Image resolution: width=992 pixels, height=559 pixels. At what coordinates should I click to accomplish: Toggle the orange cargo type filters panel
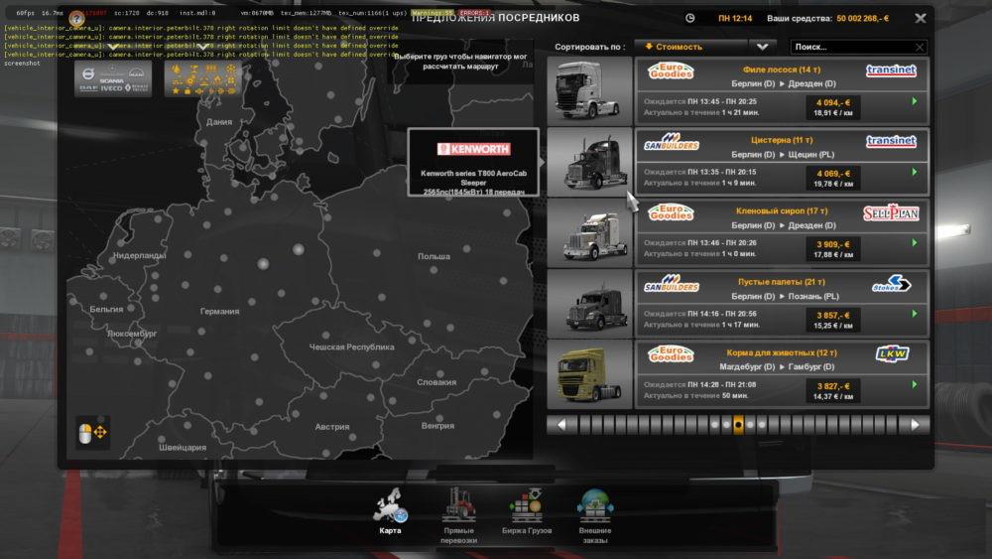[x=202, y=79]
